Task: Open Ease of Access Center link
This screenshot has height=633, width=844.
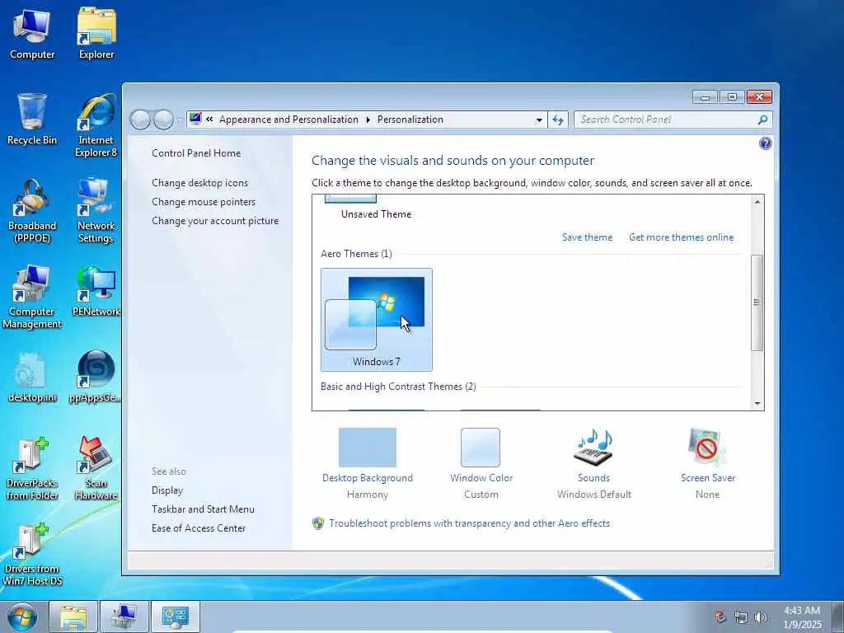Action: [199, 528]
